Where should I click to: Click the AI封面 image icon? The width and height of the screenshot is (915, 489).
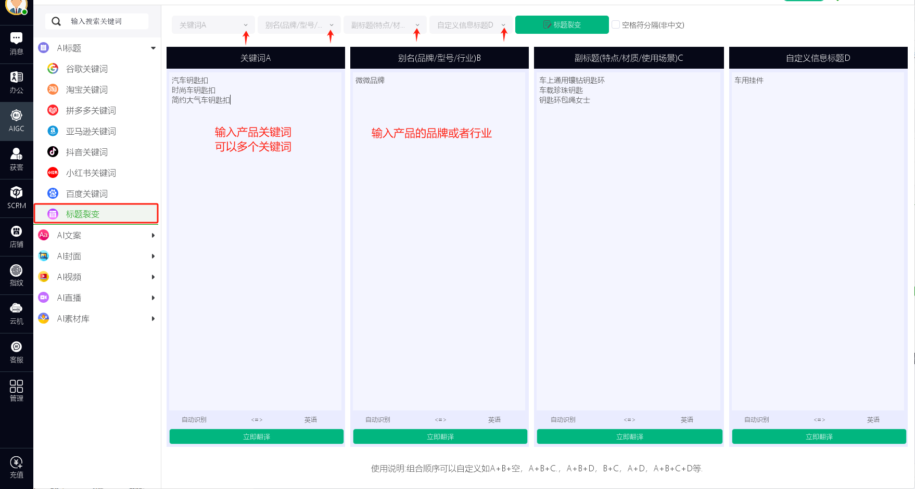[44, 256]
